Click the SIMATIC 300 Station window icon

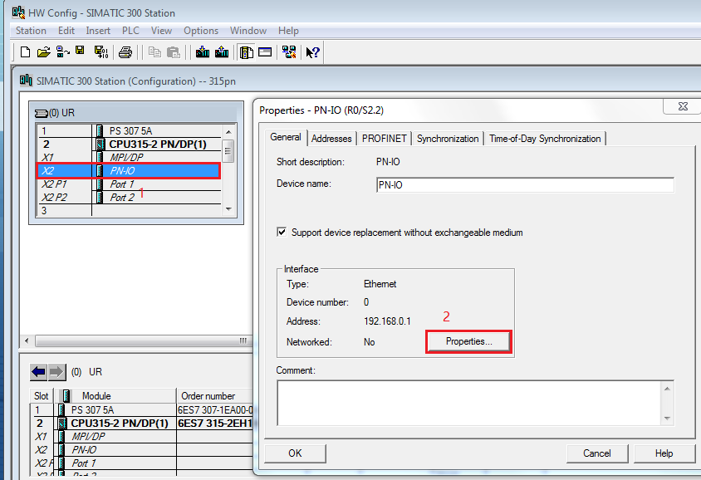(26, 81)
